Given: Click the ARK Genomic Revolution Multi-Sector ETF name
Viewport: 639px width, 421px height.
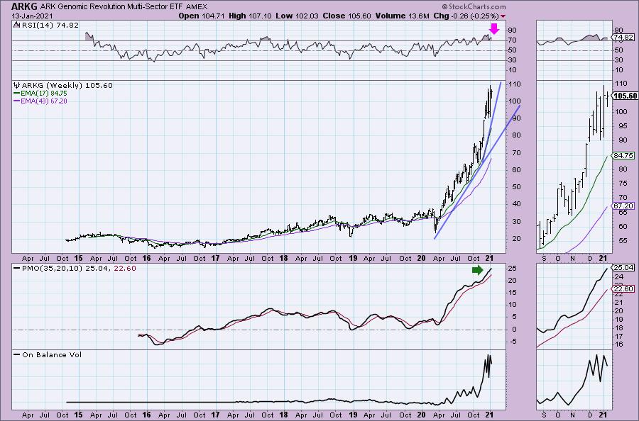Looking at the screenshot, I should pyautogui.click(x=111, y=7).
